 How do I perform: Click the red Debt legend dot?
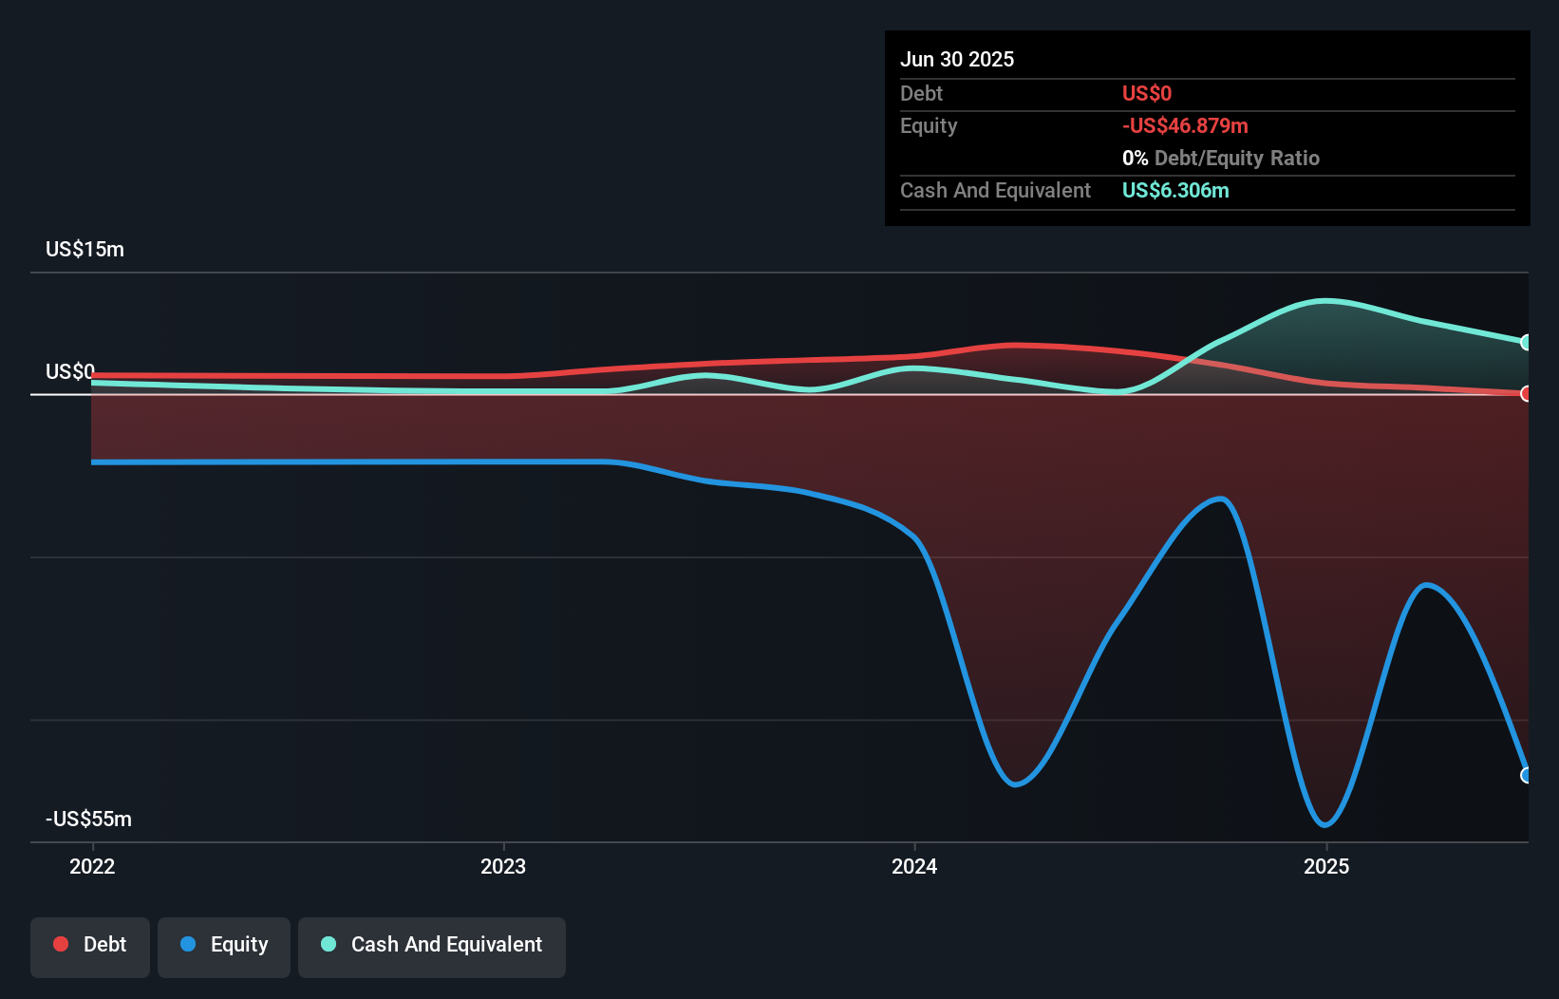(x=60, y=944)
